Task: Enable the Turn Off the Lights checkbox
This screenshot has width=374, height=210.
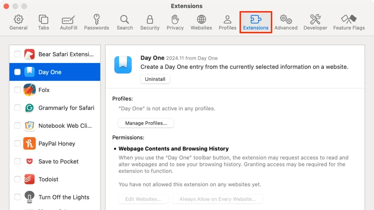Action: [x=17, y=197]
